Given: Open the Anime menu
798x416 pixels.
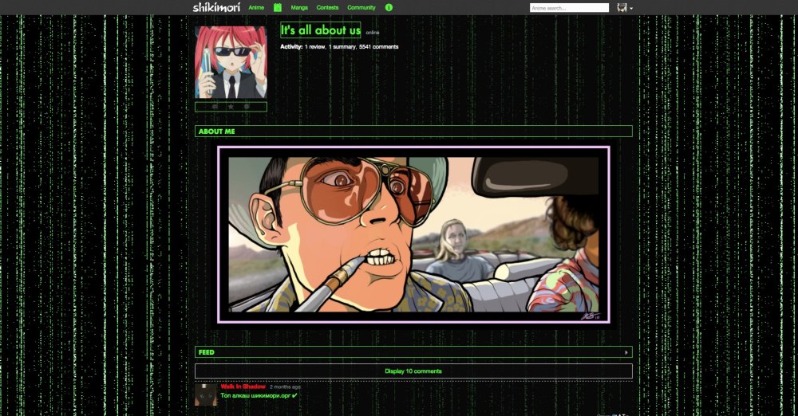Looking at the screenshot, I should tap(256, 7).
